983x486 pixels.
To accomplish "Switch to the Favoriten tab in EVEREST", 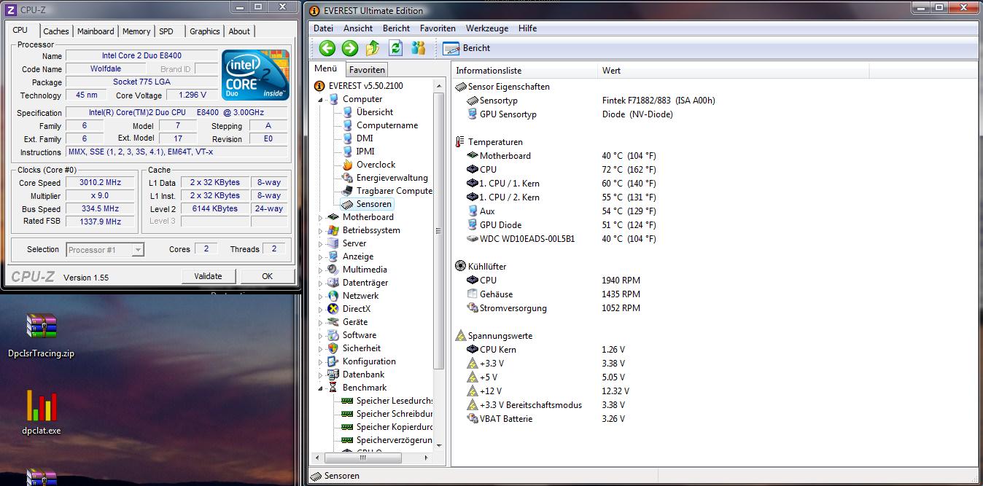I will (x=366, y=70).
